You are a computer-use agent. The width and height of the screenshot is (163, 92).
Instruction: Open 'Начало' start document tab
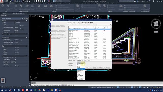coord(5,14)
